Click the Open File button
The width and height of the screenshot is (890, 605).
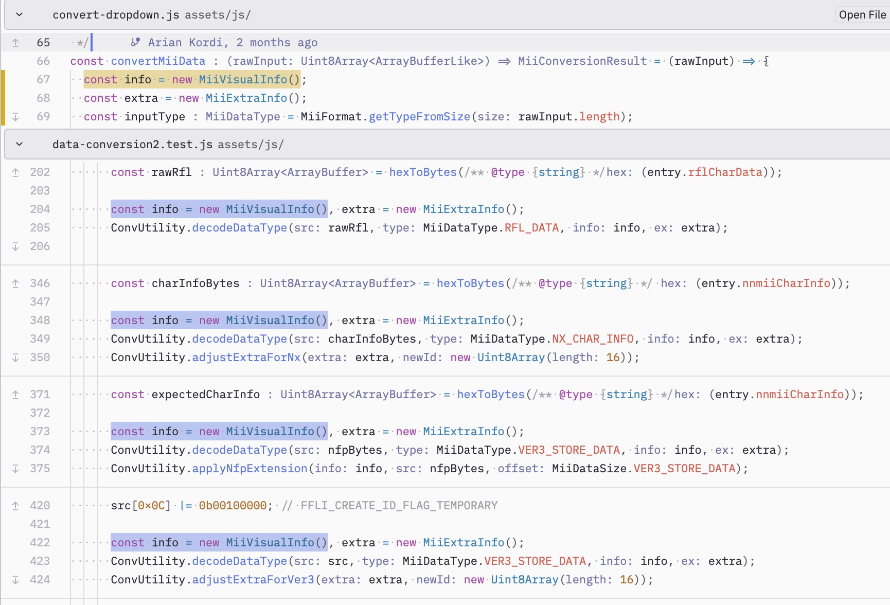tap(862, 14)
